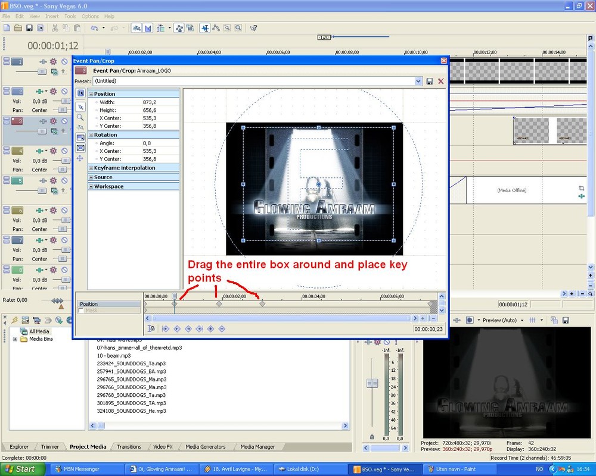
Task: Open Track FX icon on track 1
Action: pos(53,61)
